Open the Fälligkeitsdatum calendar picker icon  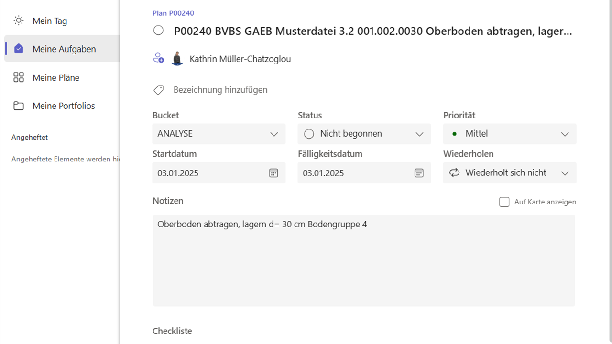[419, 173]
